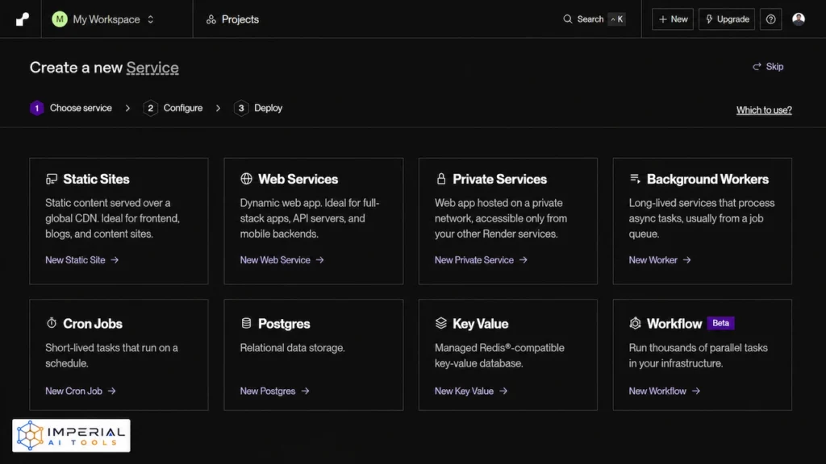Click the Private Services lock icon

441,178
